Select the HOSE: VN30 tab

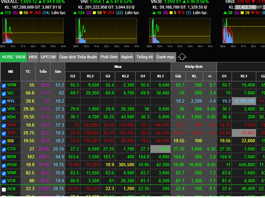(14, 57)
